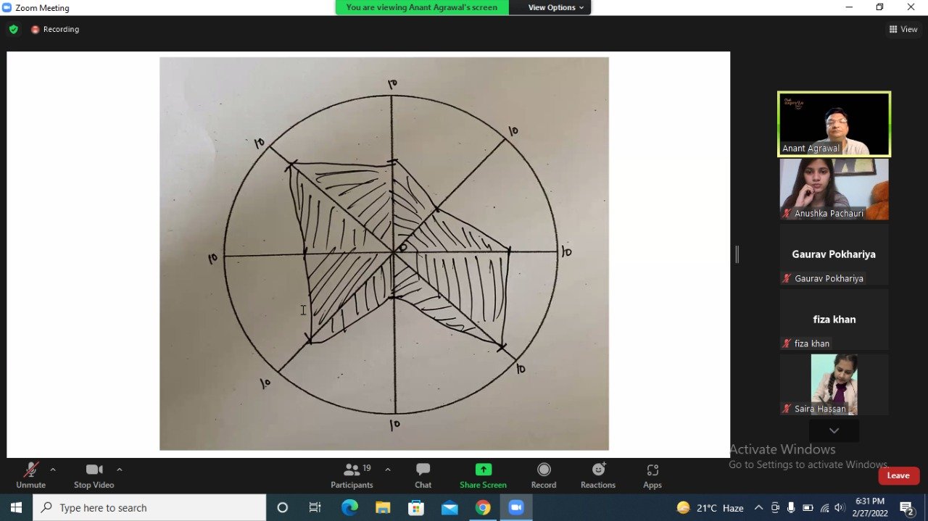Viewport: 928px width, 521px height.
Task: Open Wi-Fi network settings in tray
Action: point(824,508)
